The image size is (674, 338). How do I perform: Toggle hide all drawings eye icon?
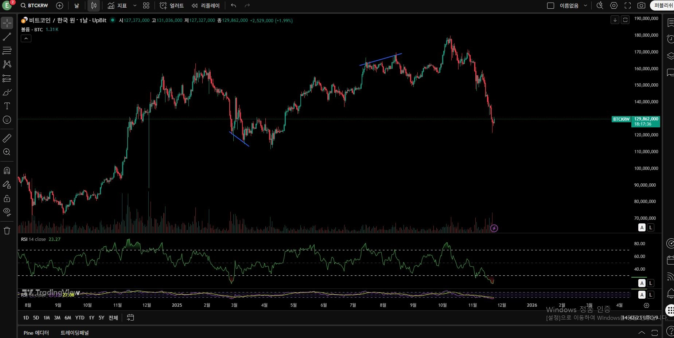tap(7, 212)
